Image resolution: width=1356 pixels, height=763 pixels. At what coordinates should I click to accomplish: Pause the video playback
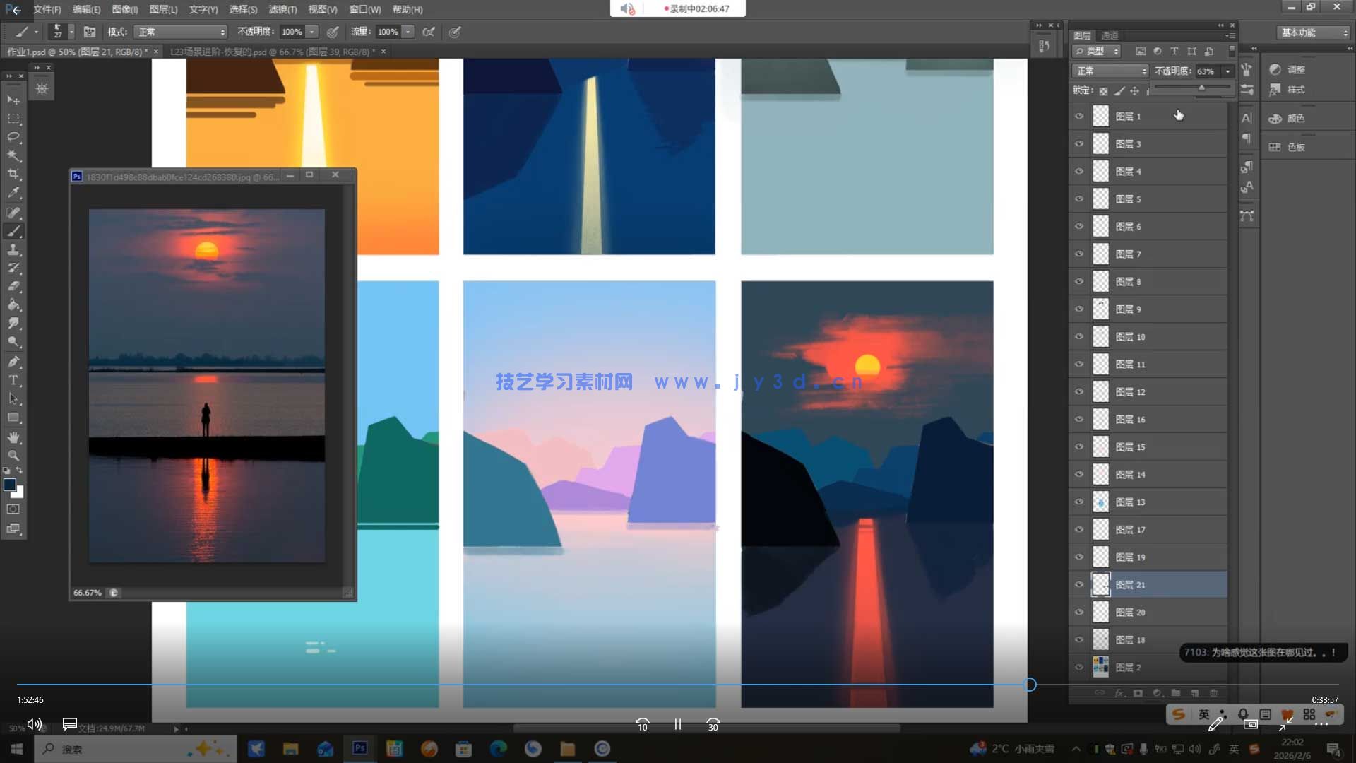point(677,725)
